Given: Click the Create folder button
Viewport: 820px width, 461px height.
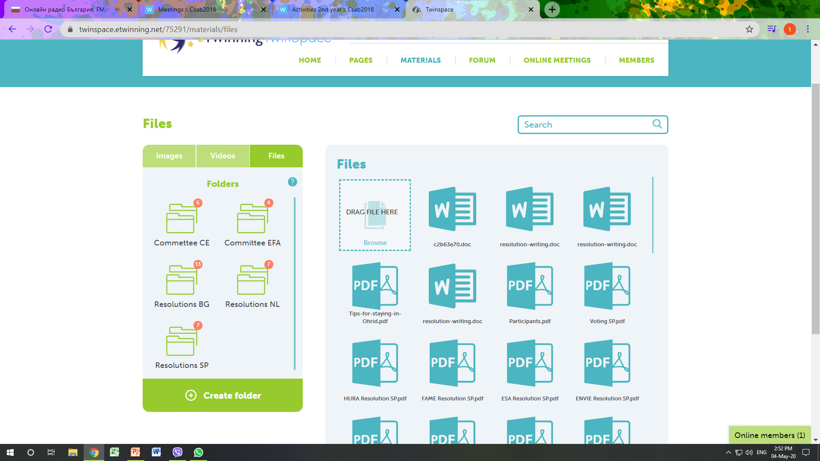Looking at the screenshot, I should (223, 395).
